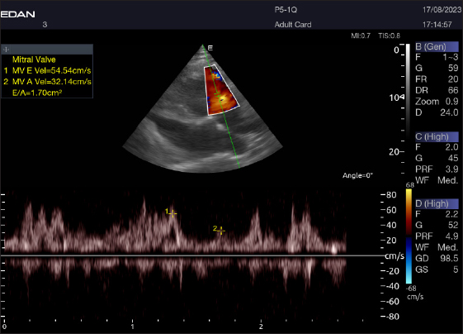Click the Doppler baseline in the spectrum
Viewport: 463px width, 334px height.
[x=192, y=255]
